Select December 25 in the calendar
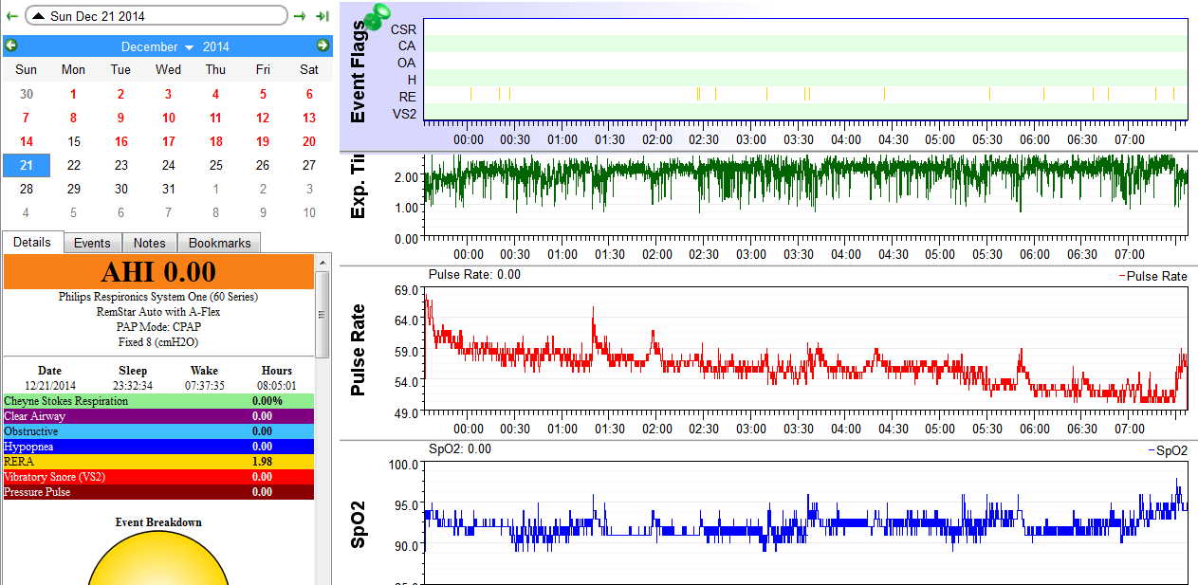Viewport: 1198px width, 585px height. pos(215,165)
